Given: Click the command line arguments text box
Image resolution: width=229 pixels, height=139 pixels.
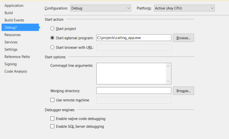Looking at the screenshot, I should [x=131, y=73].
